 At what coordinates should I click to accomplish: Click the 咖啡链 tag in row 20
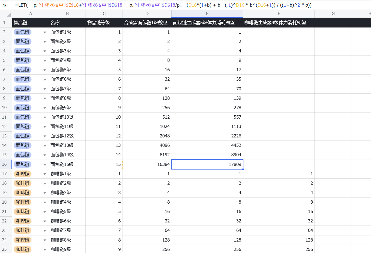(x=23, y=202)
